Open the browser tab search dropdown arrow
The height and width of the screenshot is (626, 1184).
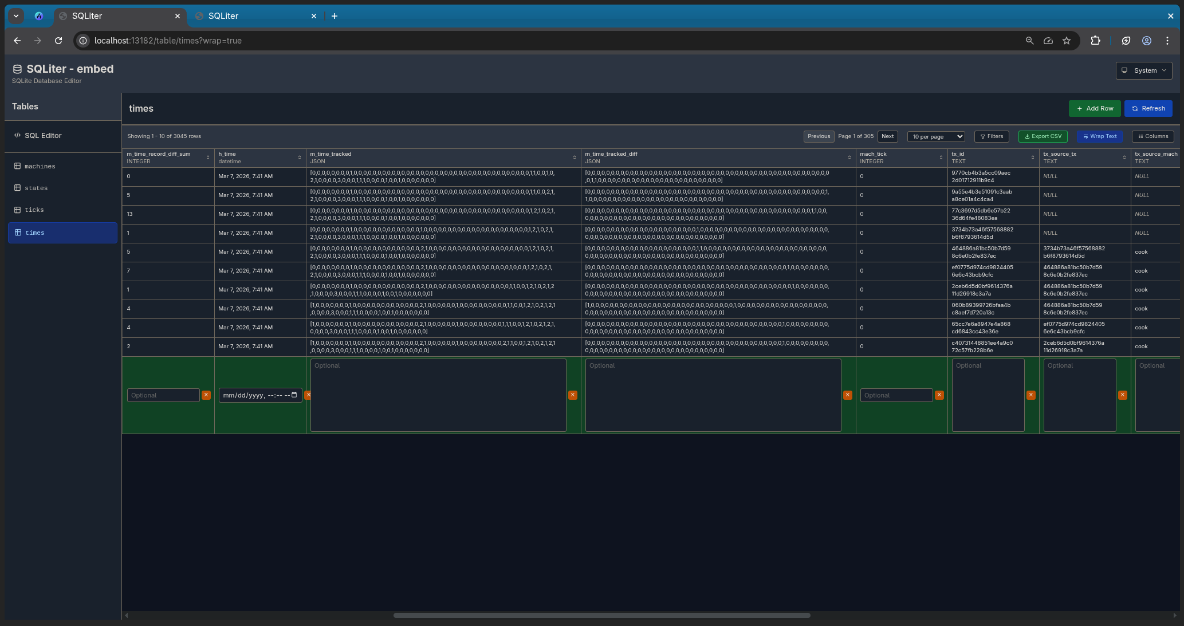16,16
